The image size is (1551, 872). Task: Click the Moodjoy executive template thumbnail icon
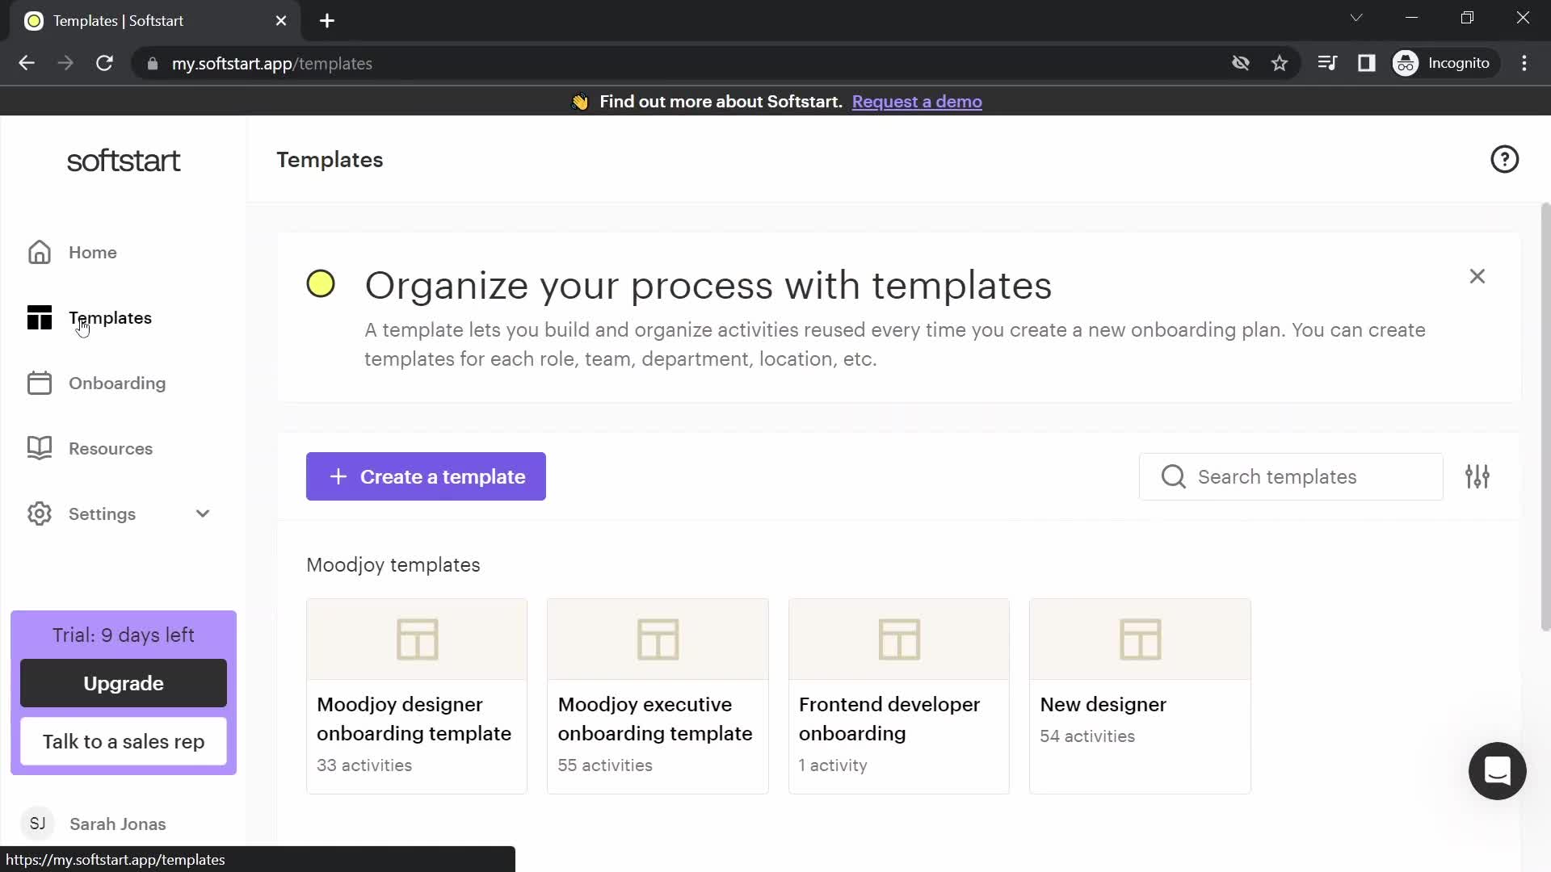pos(658,639)
